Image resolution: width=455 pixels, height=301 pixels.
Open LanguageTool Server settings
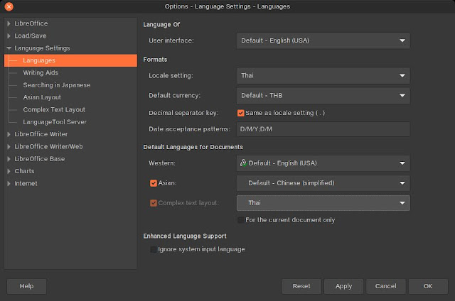point(55,122)
